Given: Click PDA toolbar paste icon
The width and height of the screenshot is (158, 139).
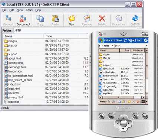Looking at the screenshot, I should pos(124,102).
